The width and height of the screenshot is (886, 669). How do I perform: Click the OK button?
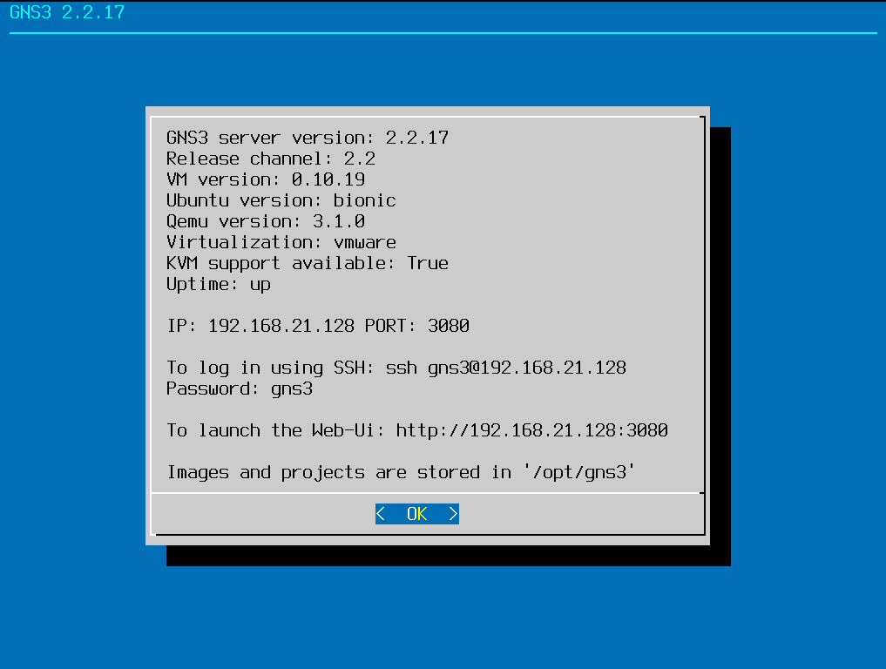coord(417,514)
